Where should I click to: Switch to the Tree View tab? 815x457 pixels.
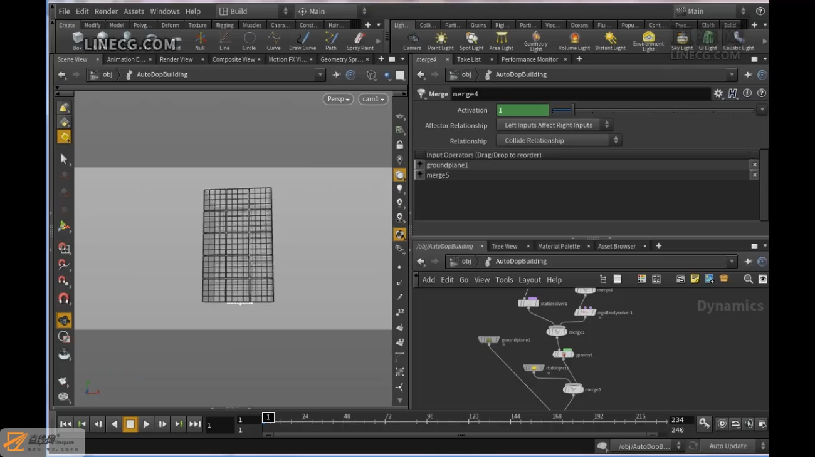tap(505, 246)
